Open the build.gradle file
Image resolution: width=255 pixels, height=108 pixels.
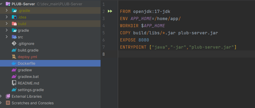coord(28,50)
